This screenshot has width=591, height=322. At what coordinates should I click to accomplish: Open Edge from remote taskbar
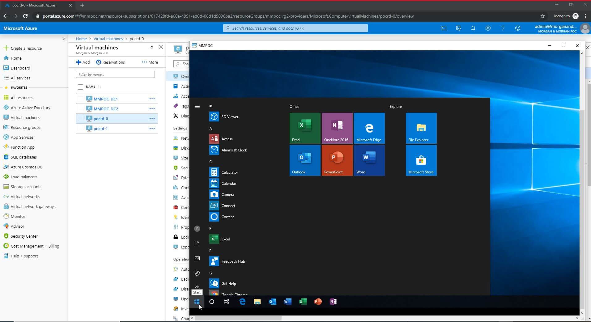point(242,302)
